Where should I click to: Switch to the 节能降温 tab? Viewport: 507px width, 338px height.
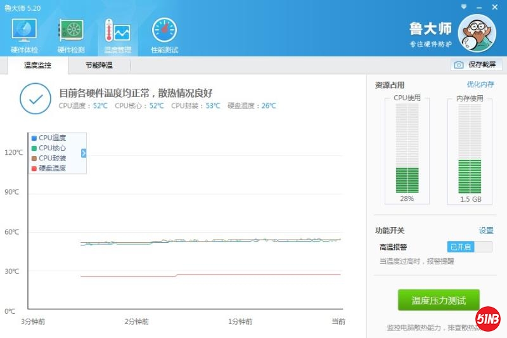[x=99, y=65]
